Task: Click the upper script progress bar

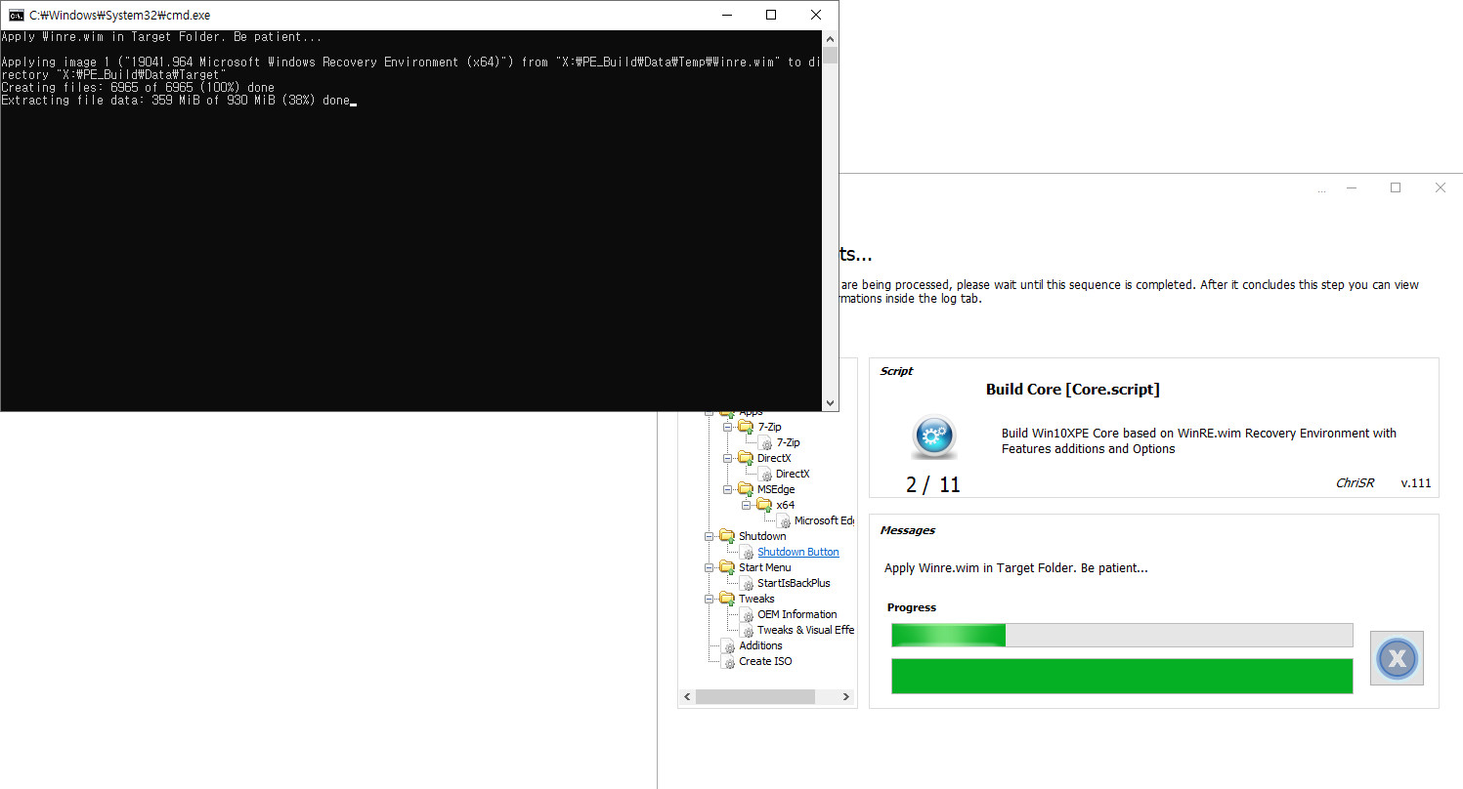Action: [1122, 635]
